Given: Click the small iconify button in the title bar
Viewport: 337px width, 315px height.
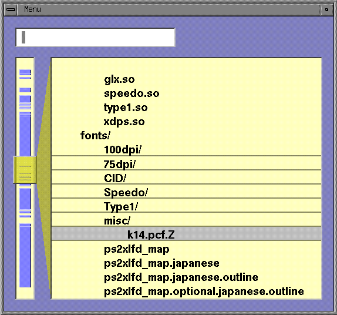Looking at the screenshot, I should click(326, 9).
